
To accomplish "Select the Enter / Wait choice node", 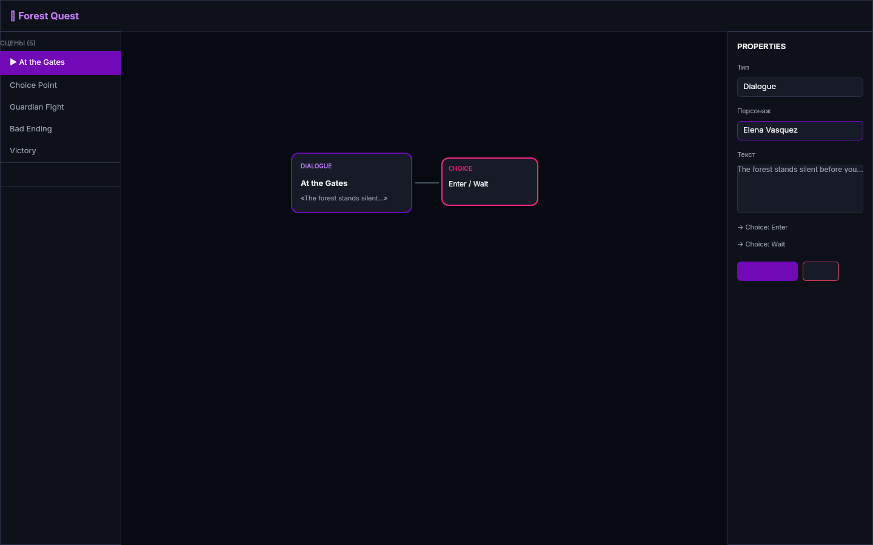I will [x=490, y=182].
